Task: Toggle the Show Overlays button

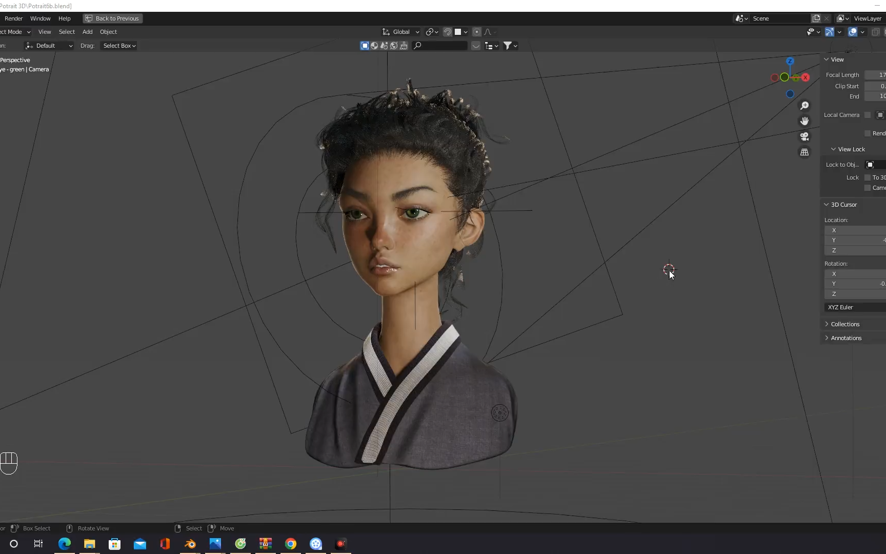Action: coord(853,32)
